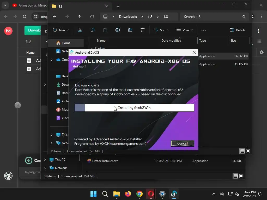Open Windows taskbar Search
The image size is (267, 200).
click(x=105, y=194)
